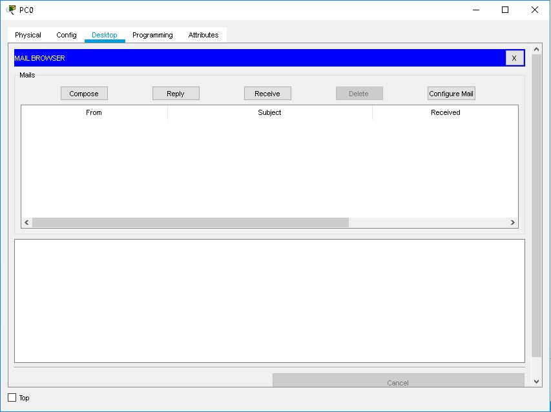Screen dimensions: 551x412
Task: Click the Cancel button at the bottom
Action: (x=398, y=382)
